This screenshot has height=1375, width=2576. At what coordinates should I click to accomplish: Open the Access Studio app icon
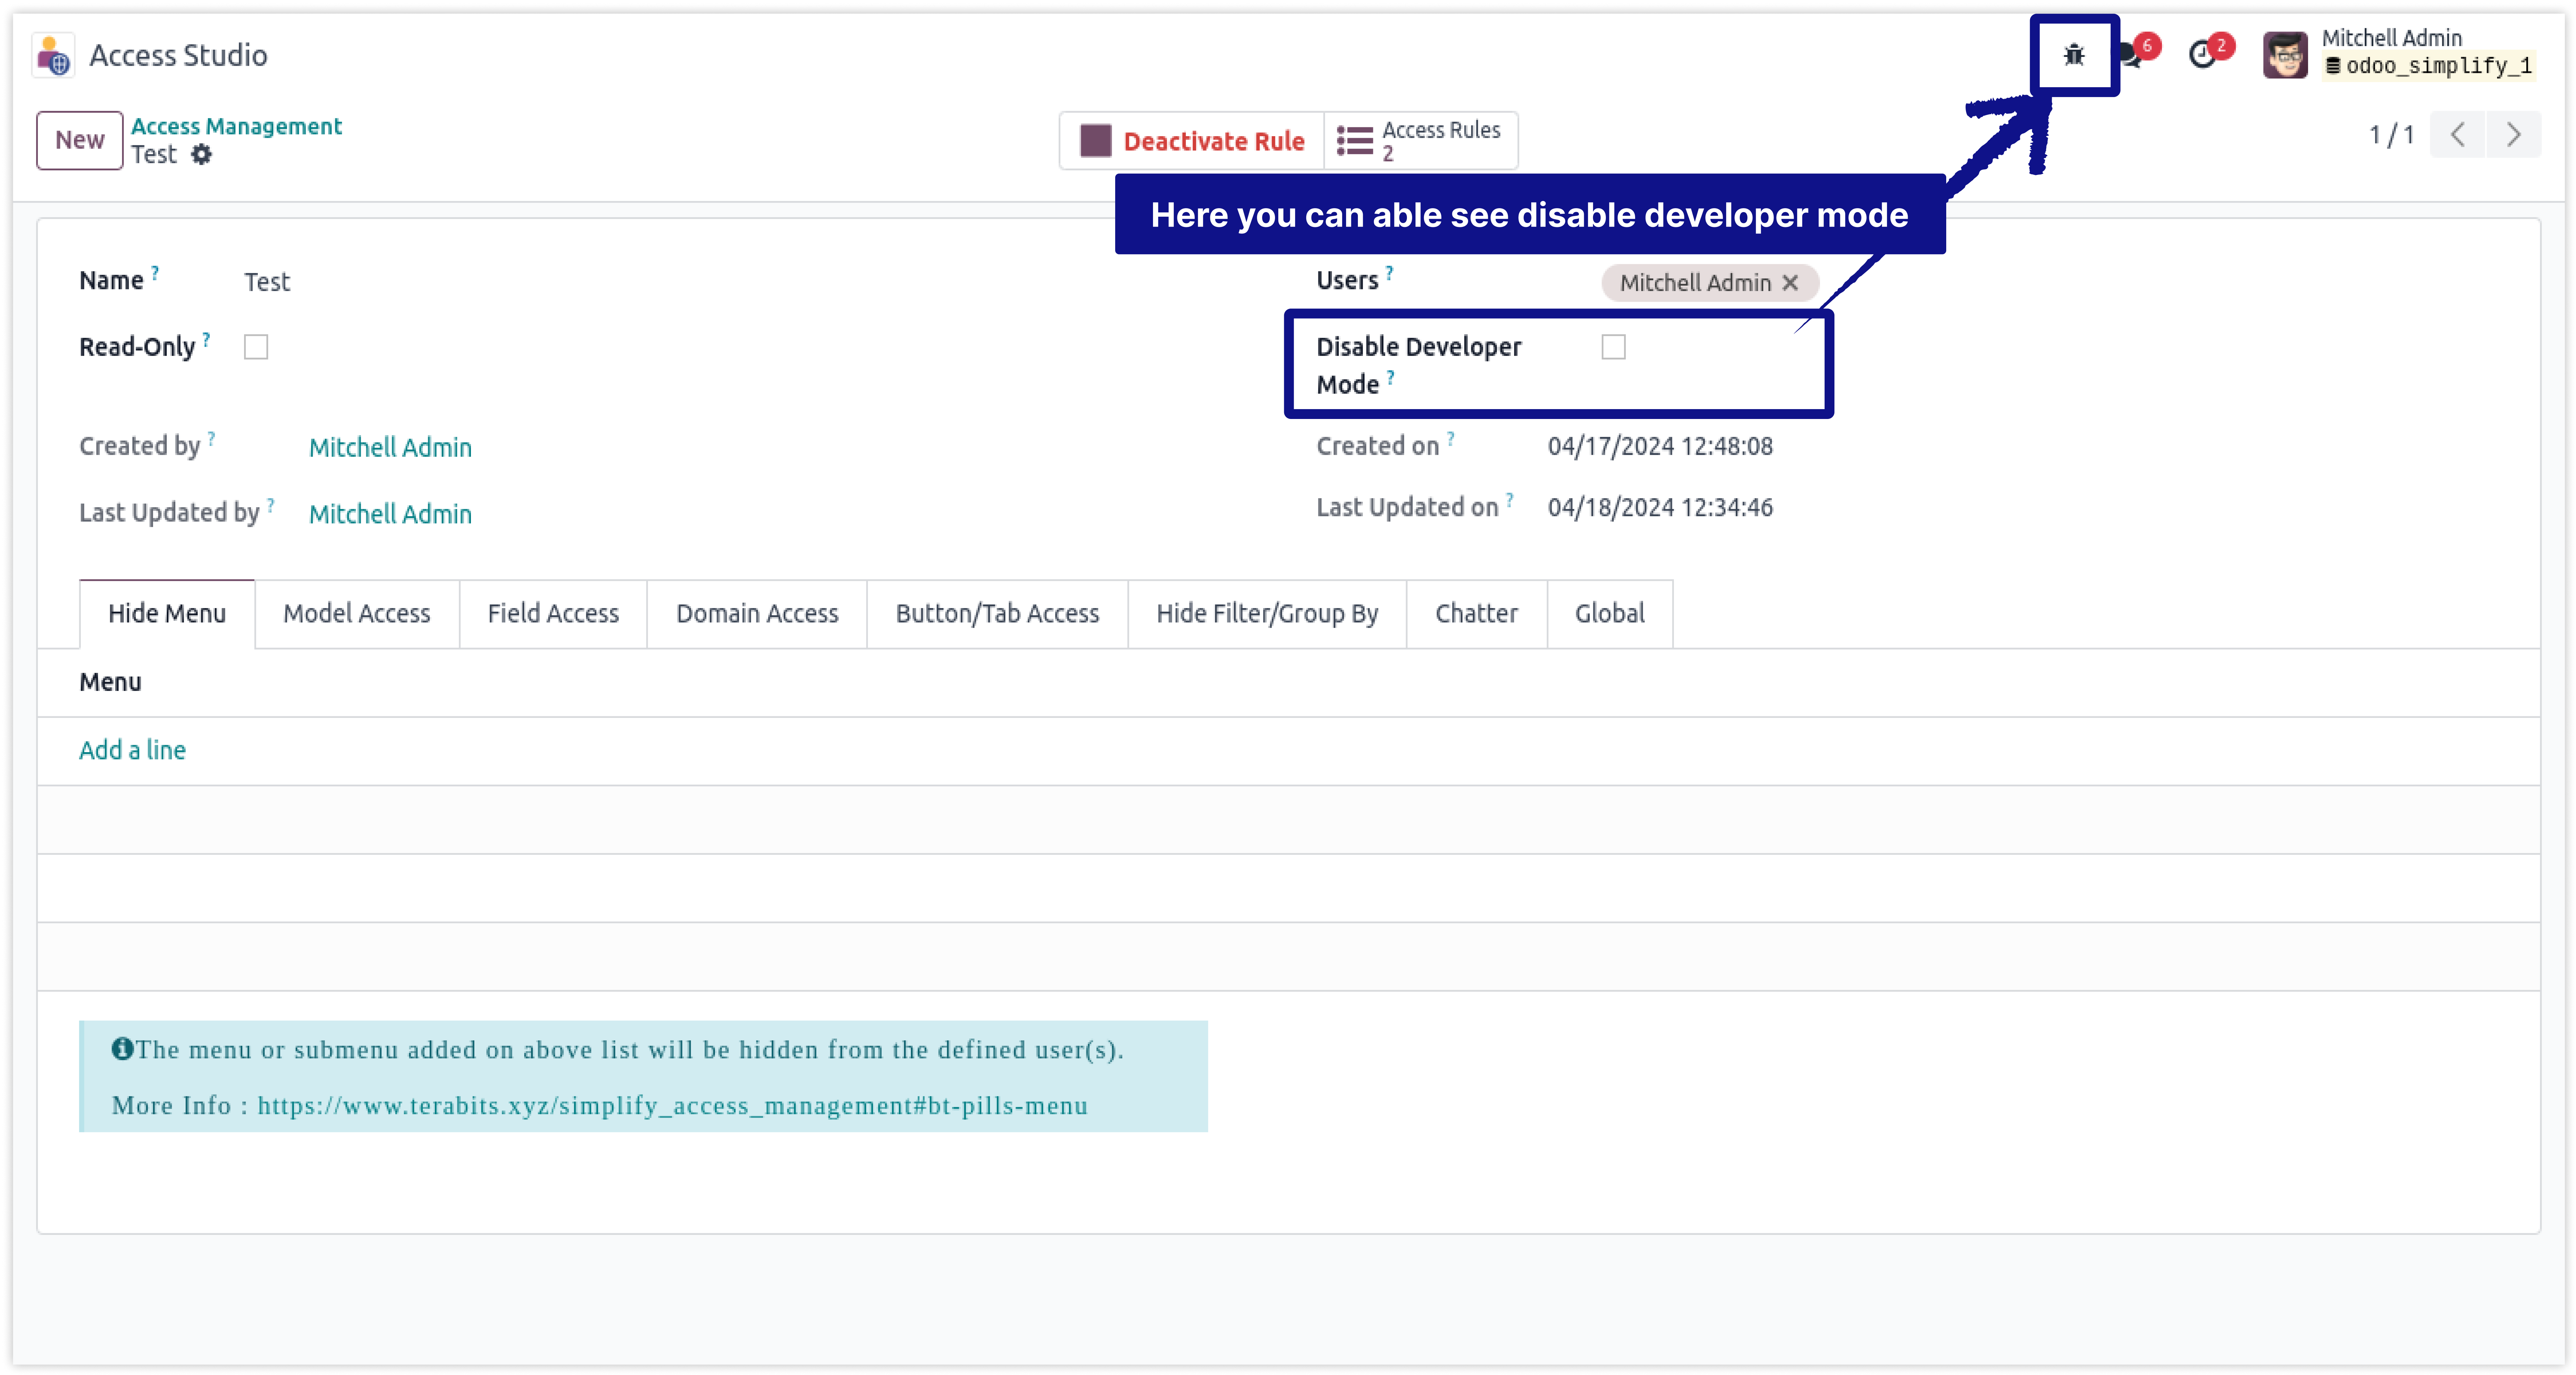pyautogui.click(x=53, y=55)
